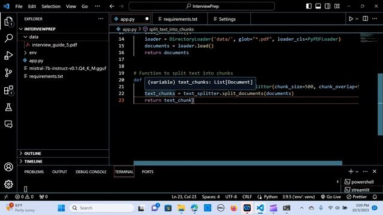Go back with the left arrow
Image resolution: width=383 pixels, height=215 pixels.
[112, 6]
